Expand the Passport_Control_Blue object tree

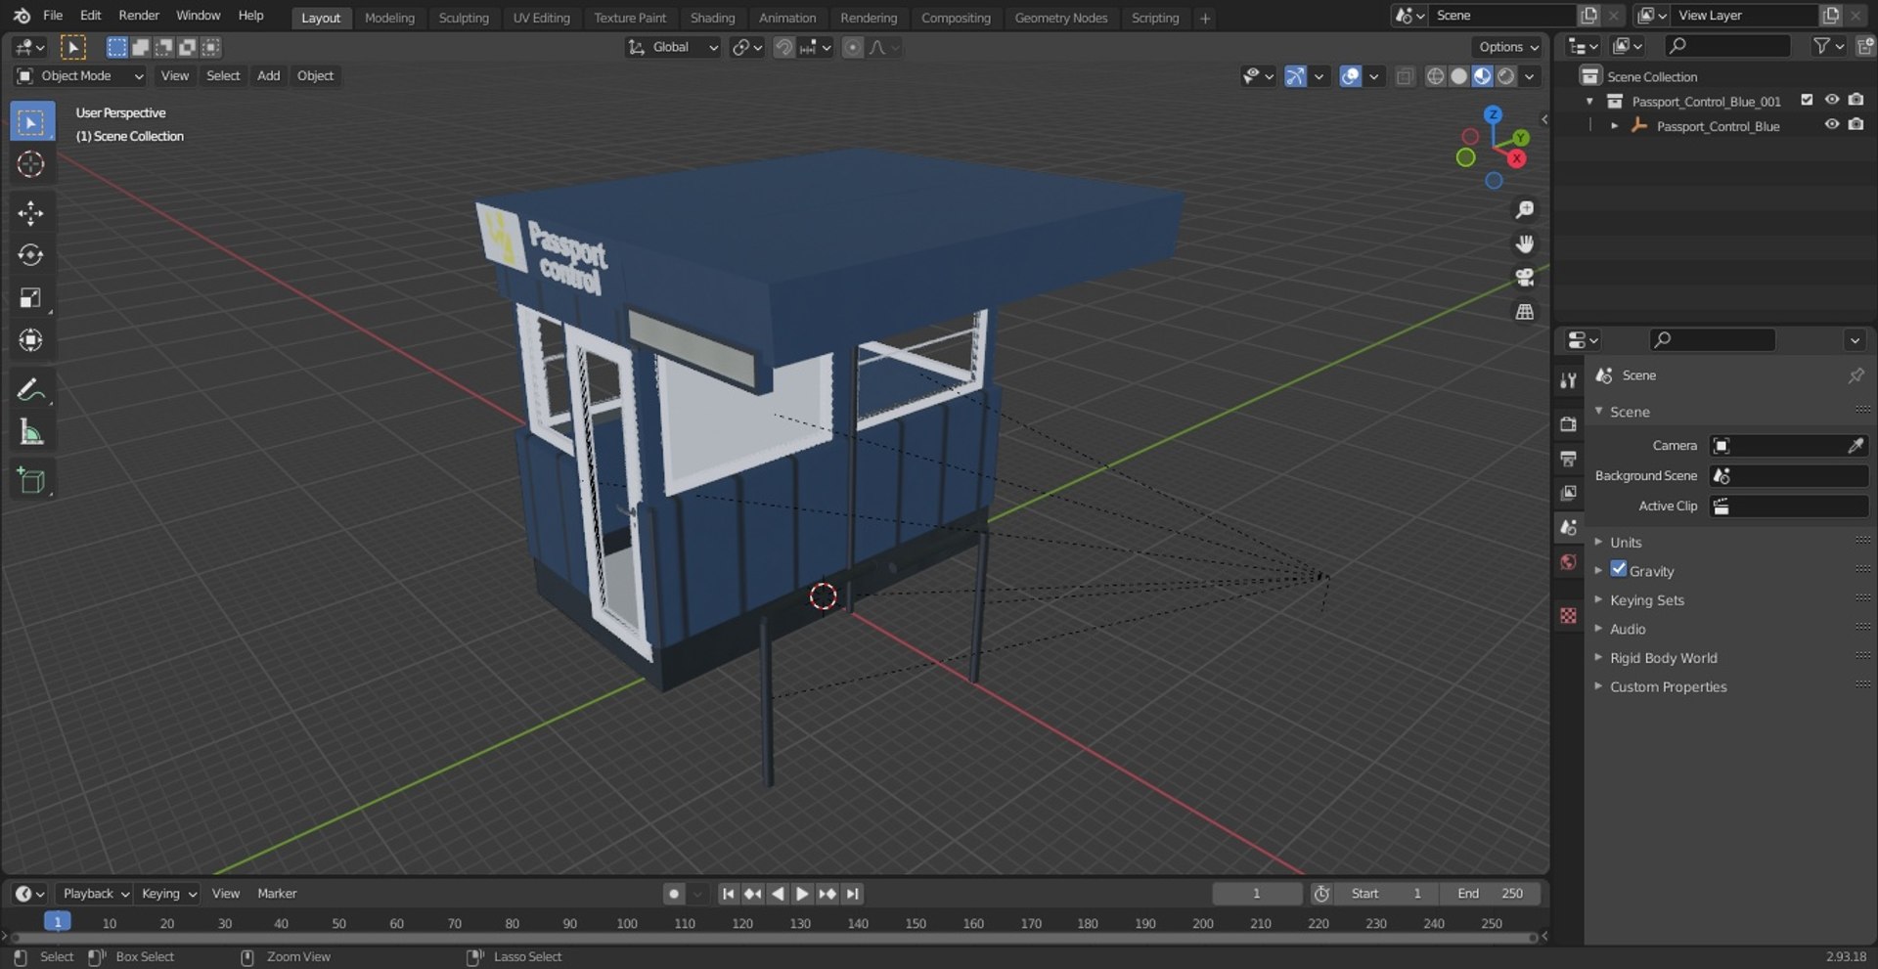(x=1614, y=126)
